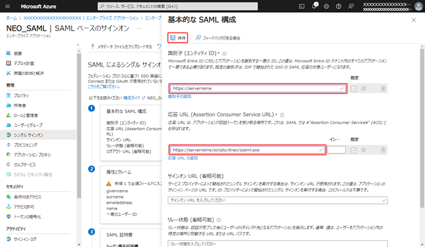This screenshot has width=425, height=247.
Task: Open 条件付きアクセス menu item
Action: click(x=27, y=197)
